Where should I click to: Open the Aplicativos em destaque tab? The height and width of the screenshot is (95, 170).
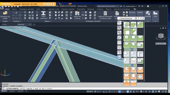122,9
